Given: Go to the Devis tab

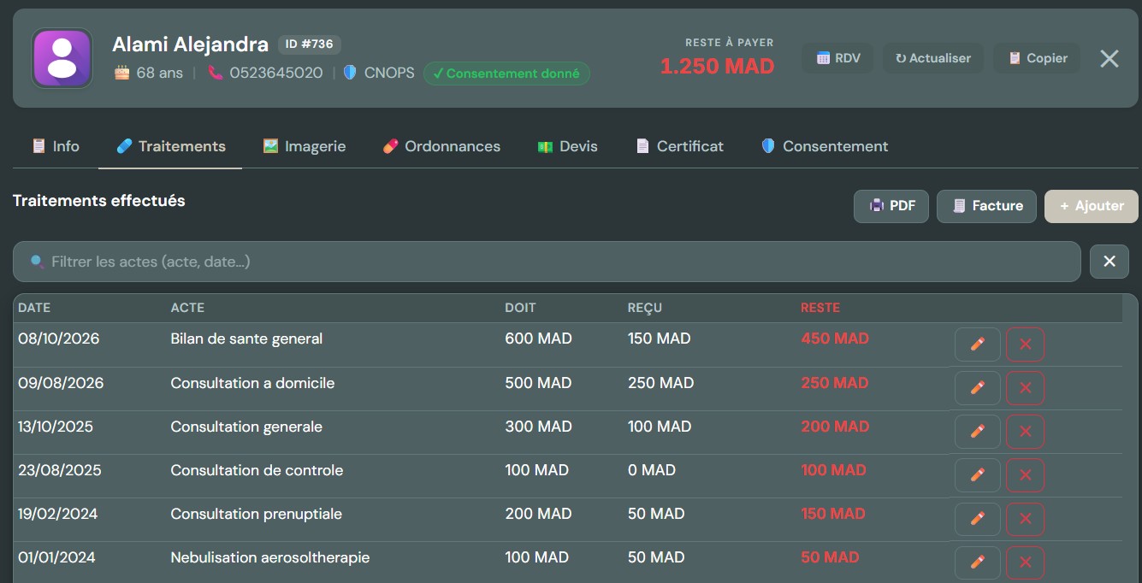Looking at the screenshot, I should (x=567, y=146).
